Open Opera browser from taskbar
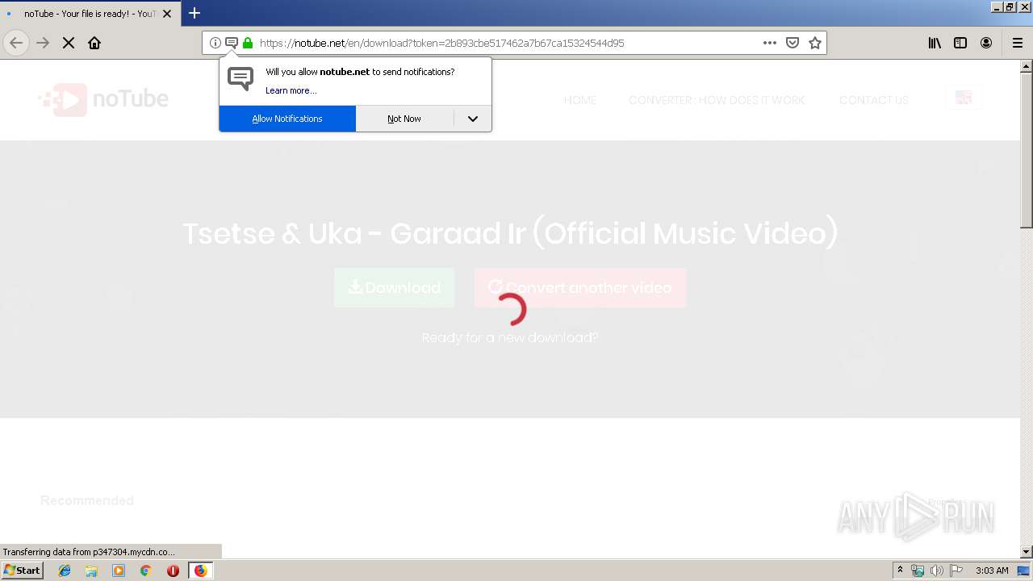 click(x=173, y=571)
